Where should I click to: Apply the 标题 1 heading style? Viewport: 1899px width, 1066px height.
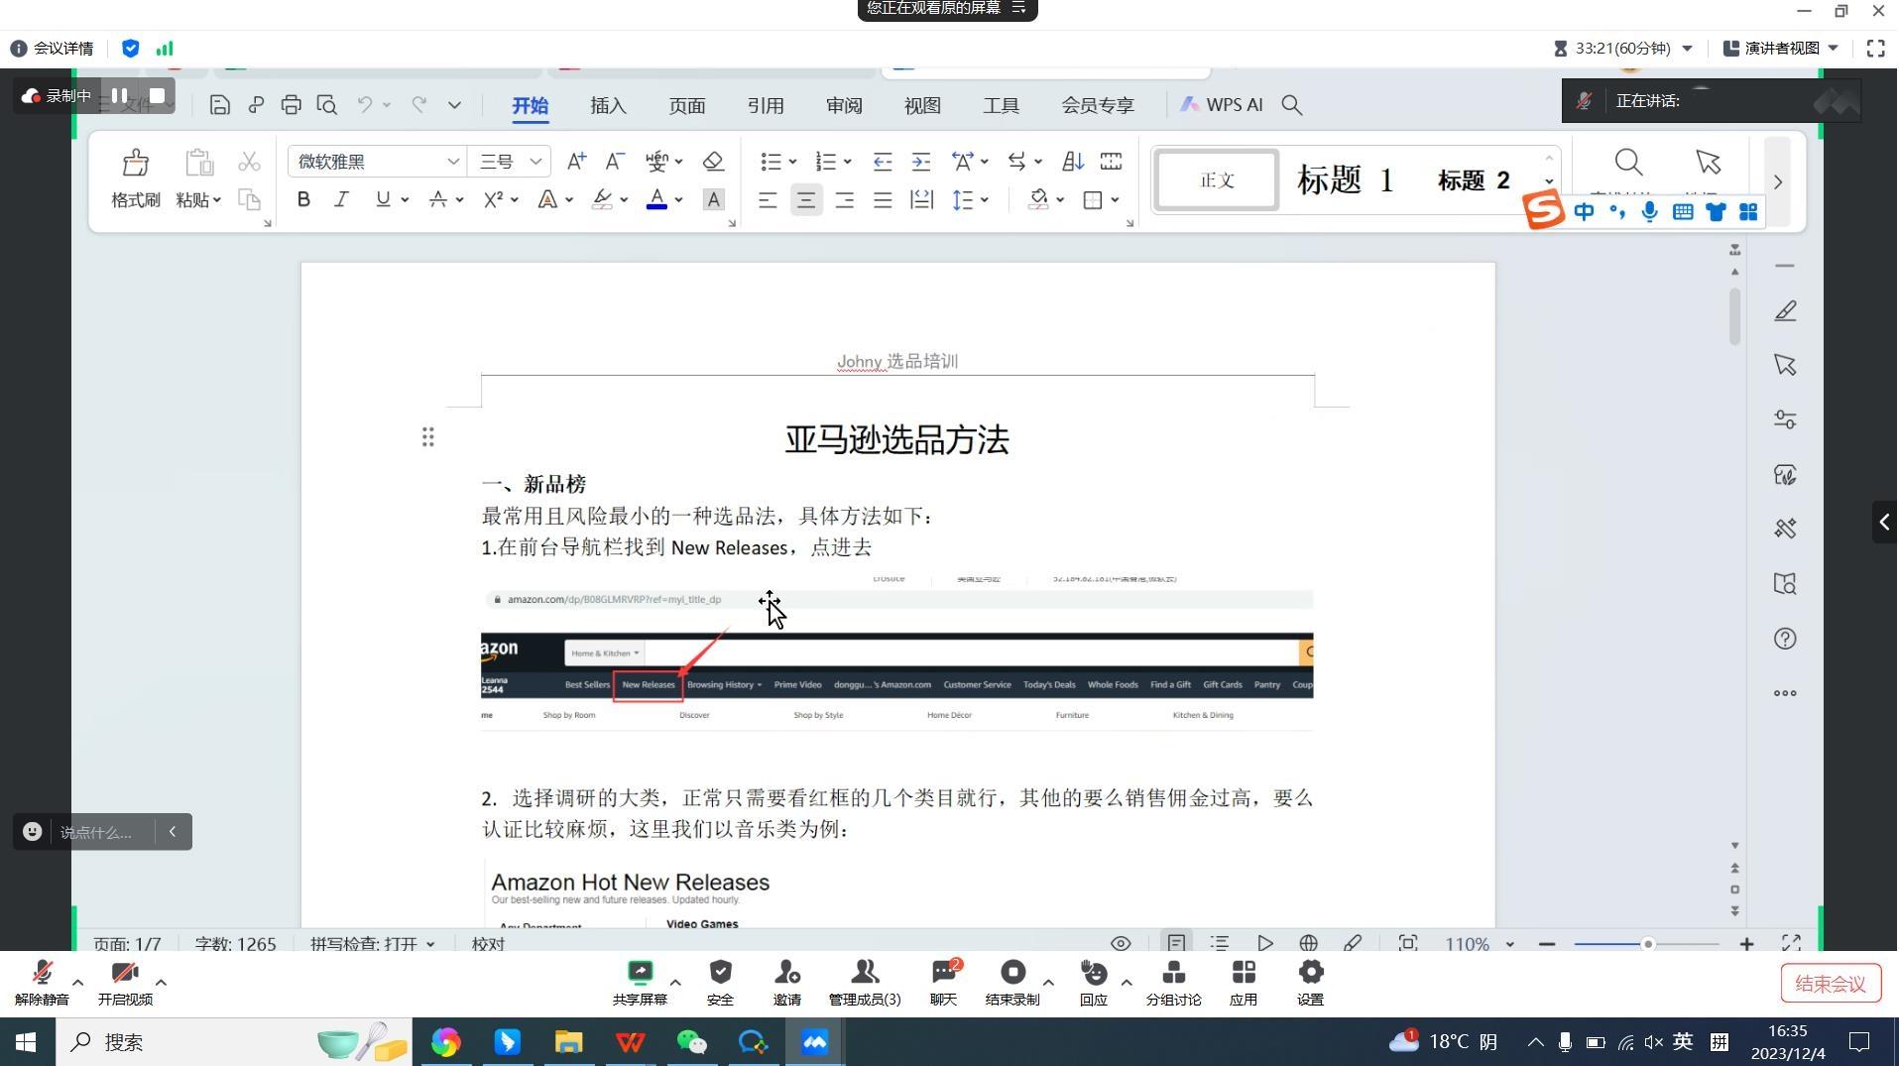click(x=1346, y=180)
